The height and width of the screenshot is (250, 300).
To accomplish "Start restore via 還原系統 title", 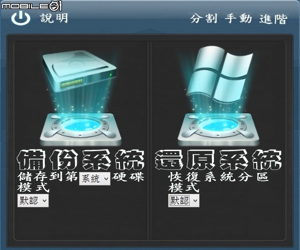I will [x=218, y=160].
